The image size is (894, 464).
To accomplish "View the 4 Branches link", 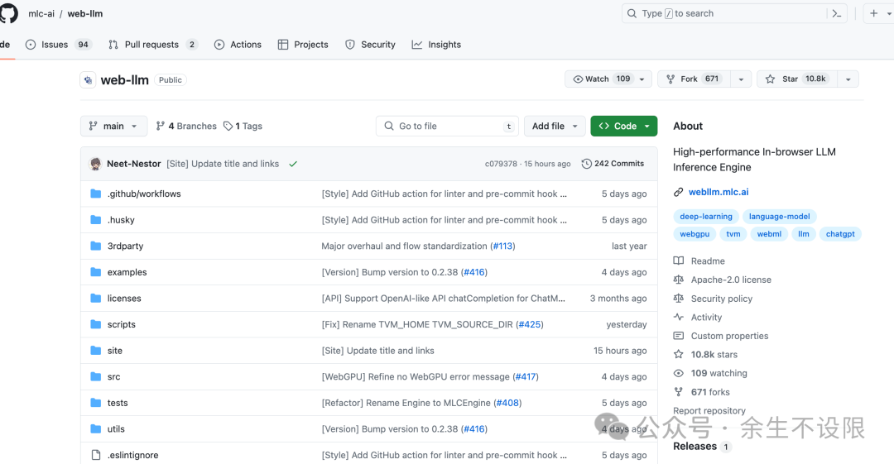I will (186, 126).
